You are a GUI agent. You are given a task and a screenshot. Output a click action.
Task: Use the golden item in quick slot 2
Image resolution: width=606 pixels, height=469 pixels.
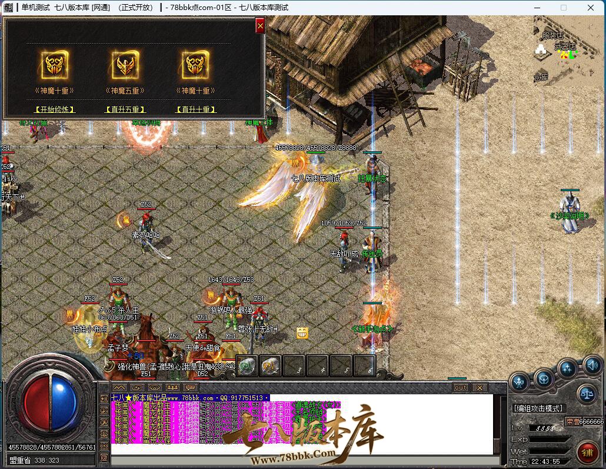270,365
